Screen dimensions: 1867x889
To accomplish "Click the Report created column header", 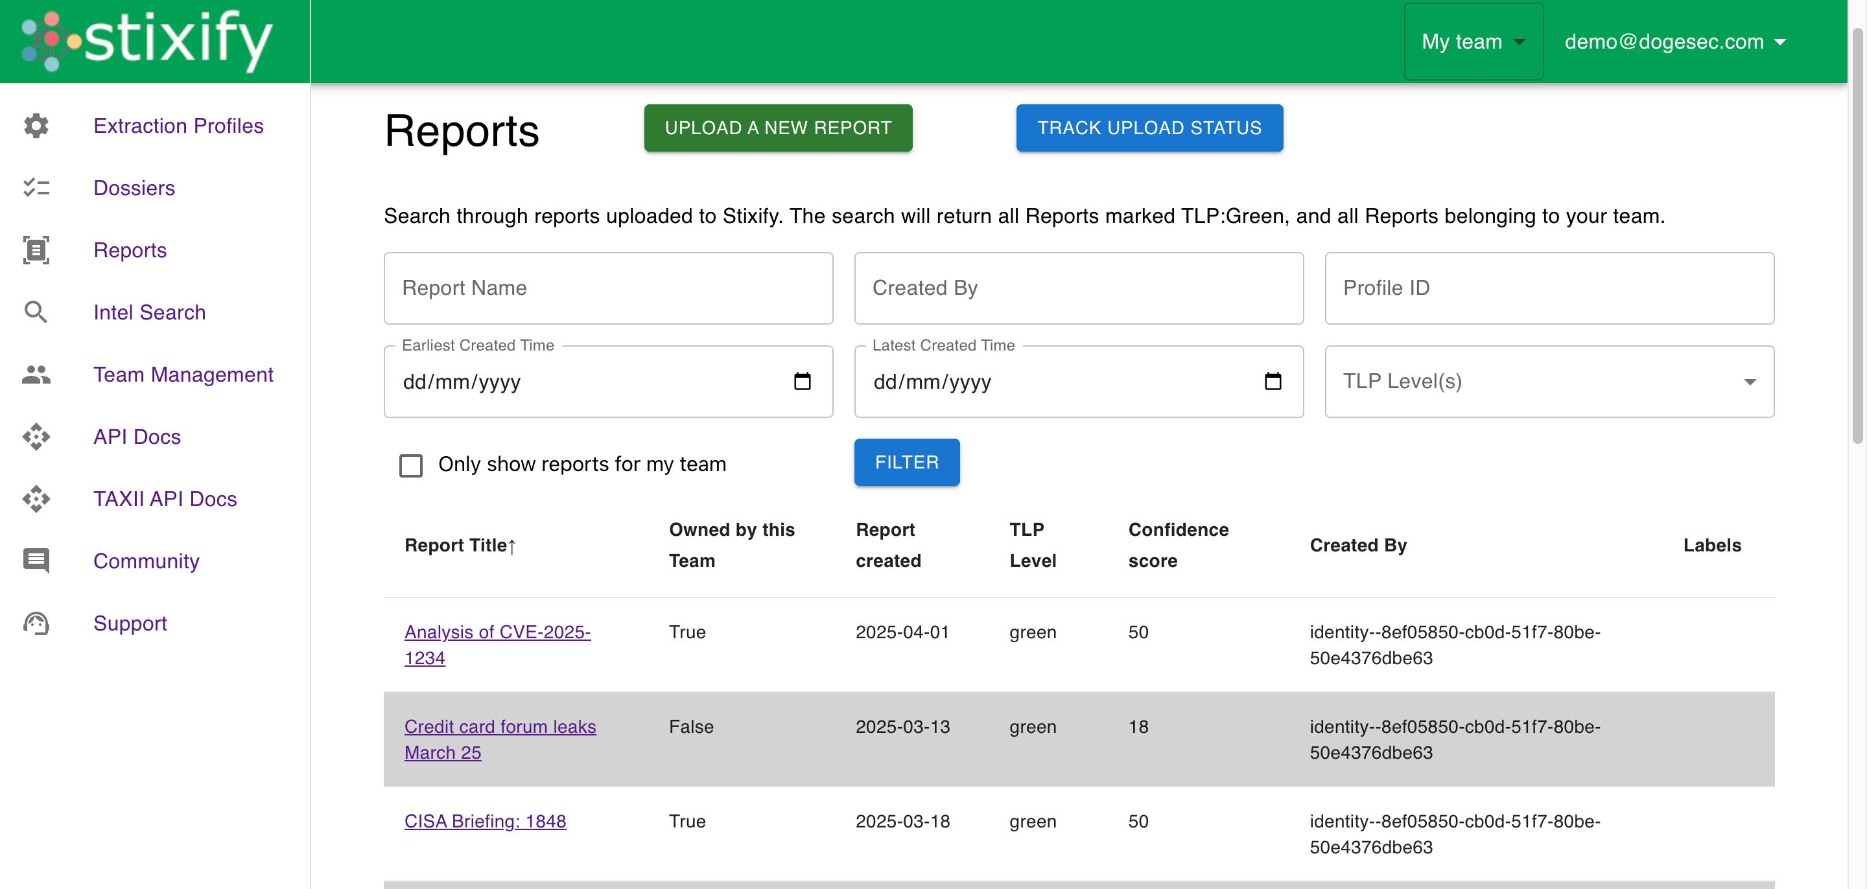I will click(x=888, y=545).
